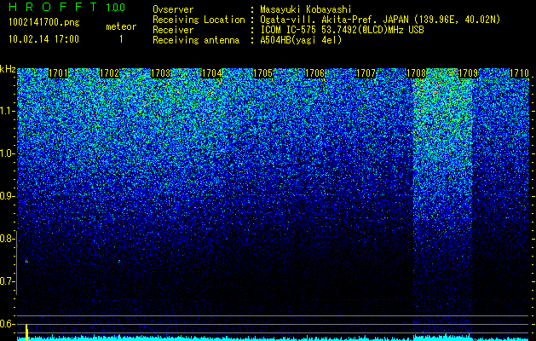Click the 1701 time marker
Screen dimensions: 536x341
pos(59,73)
